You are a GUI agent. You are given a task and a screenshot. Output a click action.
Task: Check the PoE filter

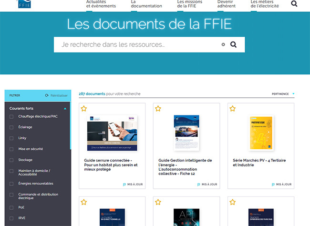click(x=11, y=207)
